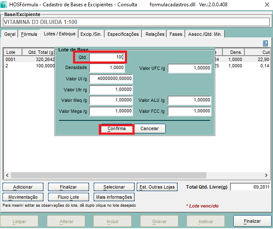
Task: Click the Valor UI /g field
Action: coord(111,78)
